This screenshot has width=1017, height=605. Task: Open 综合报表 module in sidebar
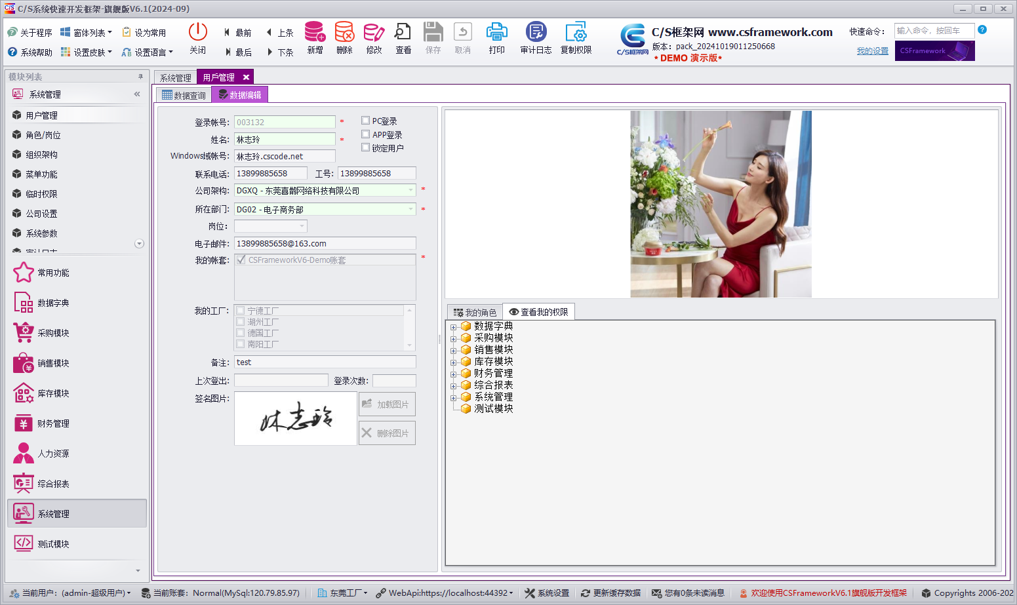tap(41, 484)
